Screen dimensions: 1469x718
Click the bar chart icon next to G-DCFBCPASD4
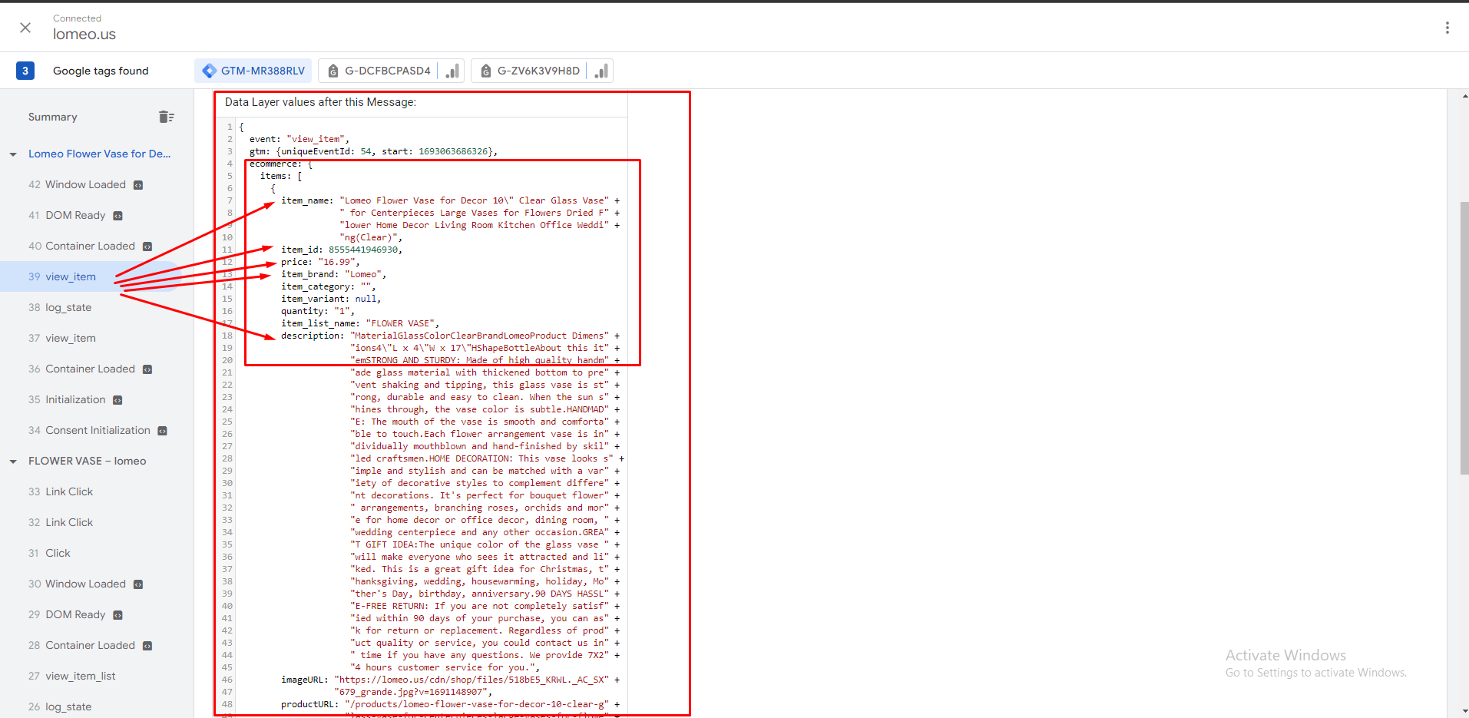pyautogui.click(x=452, y=71)
